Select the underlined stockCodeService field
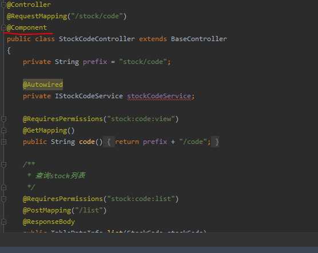 [159, 96]
